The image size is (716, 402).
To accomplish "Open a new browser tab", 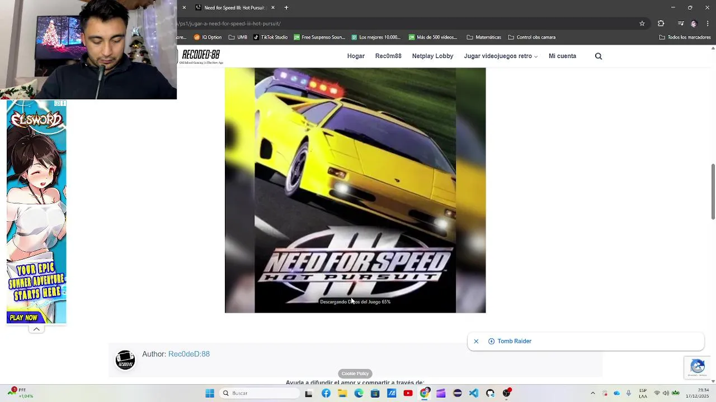I will click(x=286, y=8).
